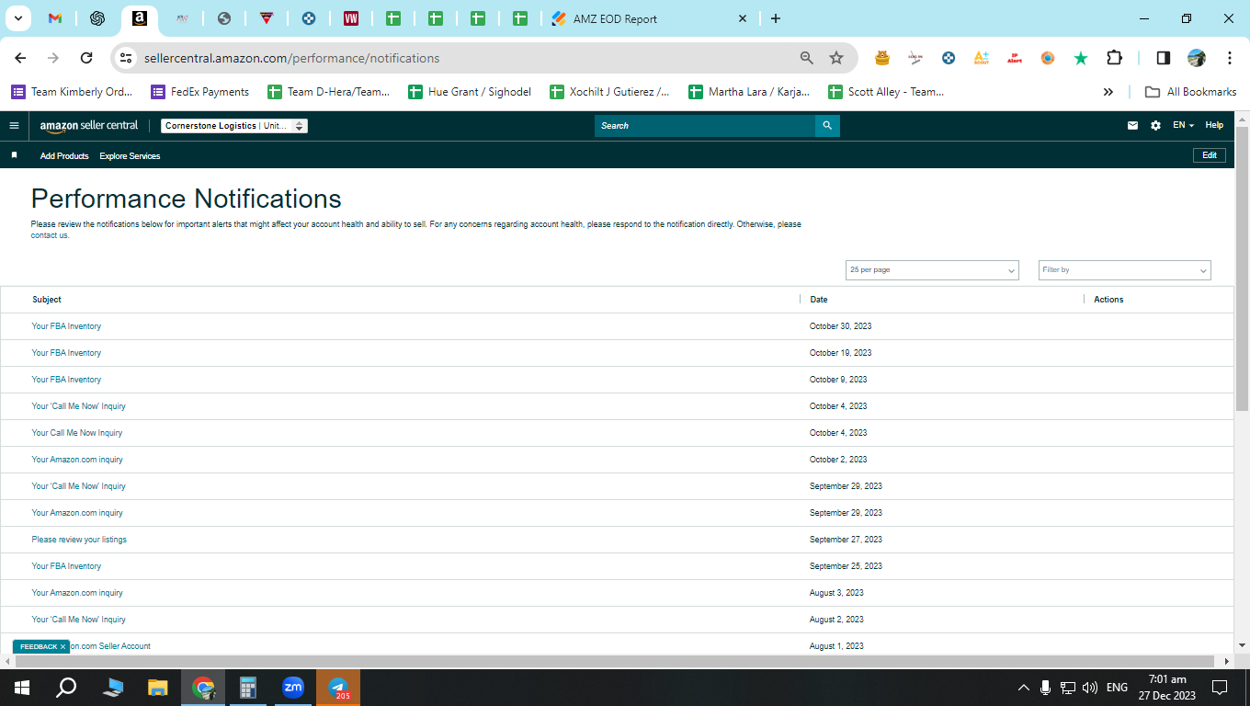
Task: Open the Windows notification center icon
Action: point(1220,688)
